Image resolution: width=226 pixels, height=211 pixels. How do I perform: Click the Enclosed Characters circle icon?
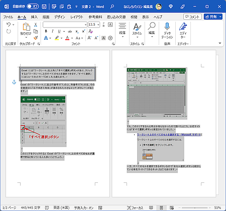110,38
